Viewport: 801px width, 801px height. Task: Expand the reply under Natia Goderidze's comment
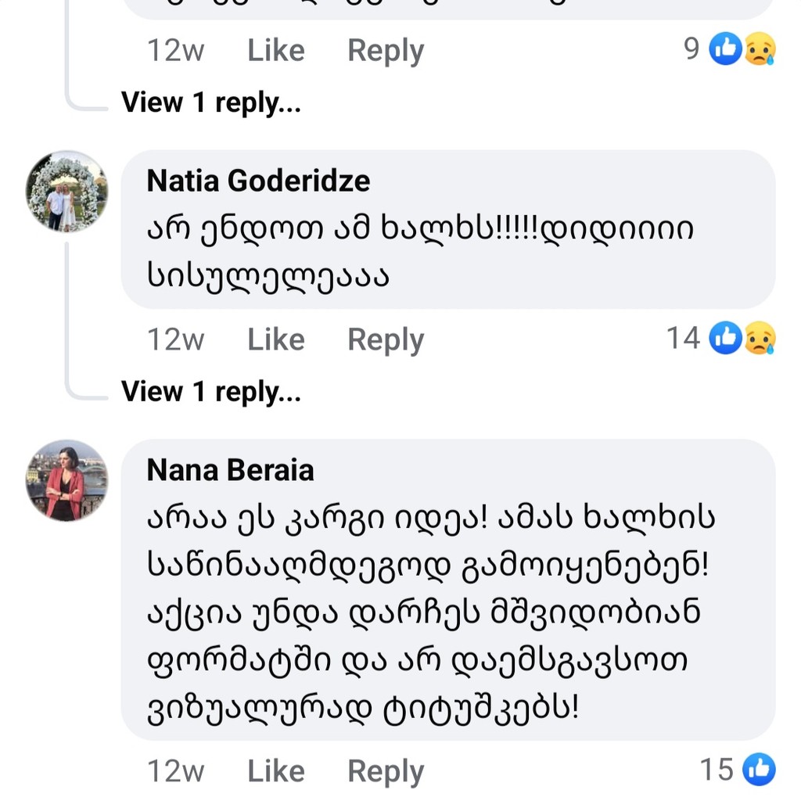(x=210, y=391)
